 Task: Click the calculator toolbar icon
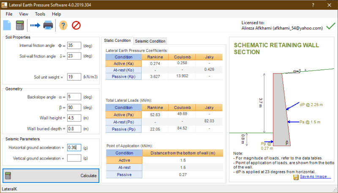tap(20, 25)
